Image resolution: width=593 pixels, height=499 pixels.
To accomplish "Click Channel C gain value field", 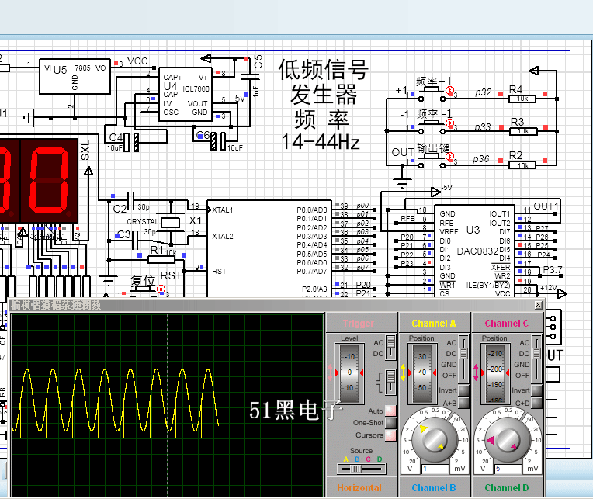I will 508,469.
